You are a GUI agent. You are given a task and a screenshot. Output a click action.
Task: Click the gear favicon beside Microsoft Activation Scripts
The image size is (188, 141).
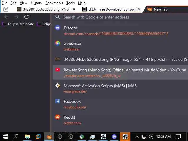click(58, 85)
